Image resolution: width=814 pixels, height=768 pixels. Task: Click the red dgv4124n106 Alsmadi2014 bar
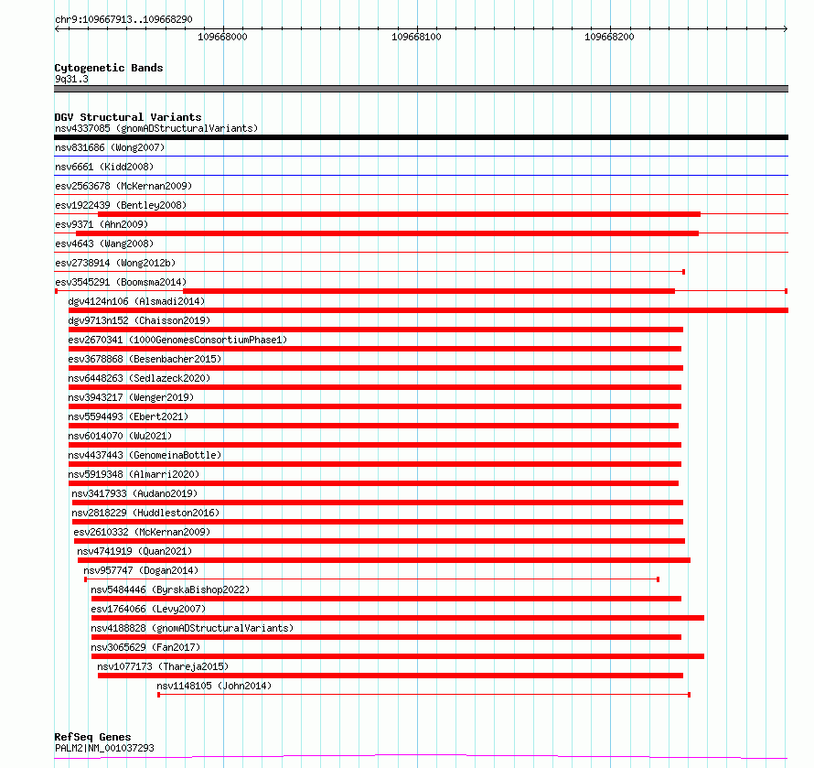[428, 310]
